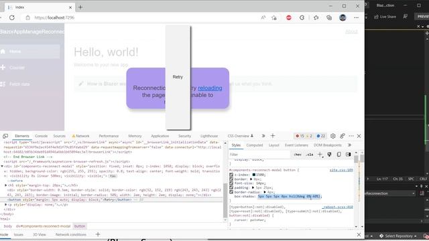Open the Issues drawer tab
Image resolution: width=429 pixels, height=241 pixels.
point(19,235)
